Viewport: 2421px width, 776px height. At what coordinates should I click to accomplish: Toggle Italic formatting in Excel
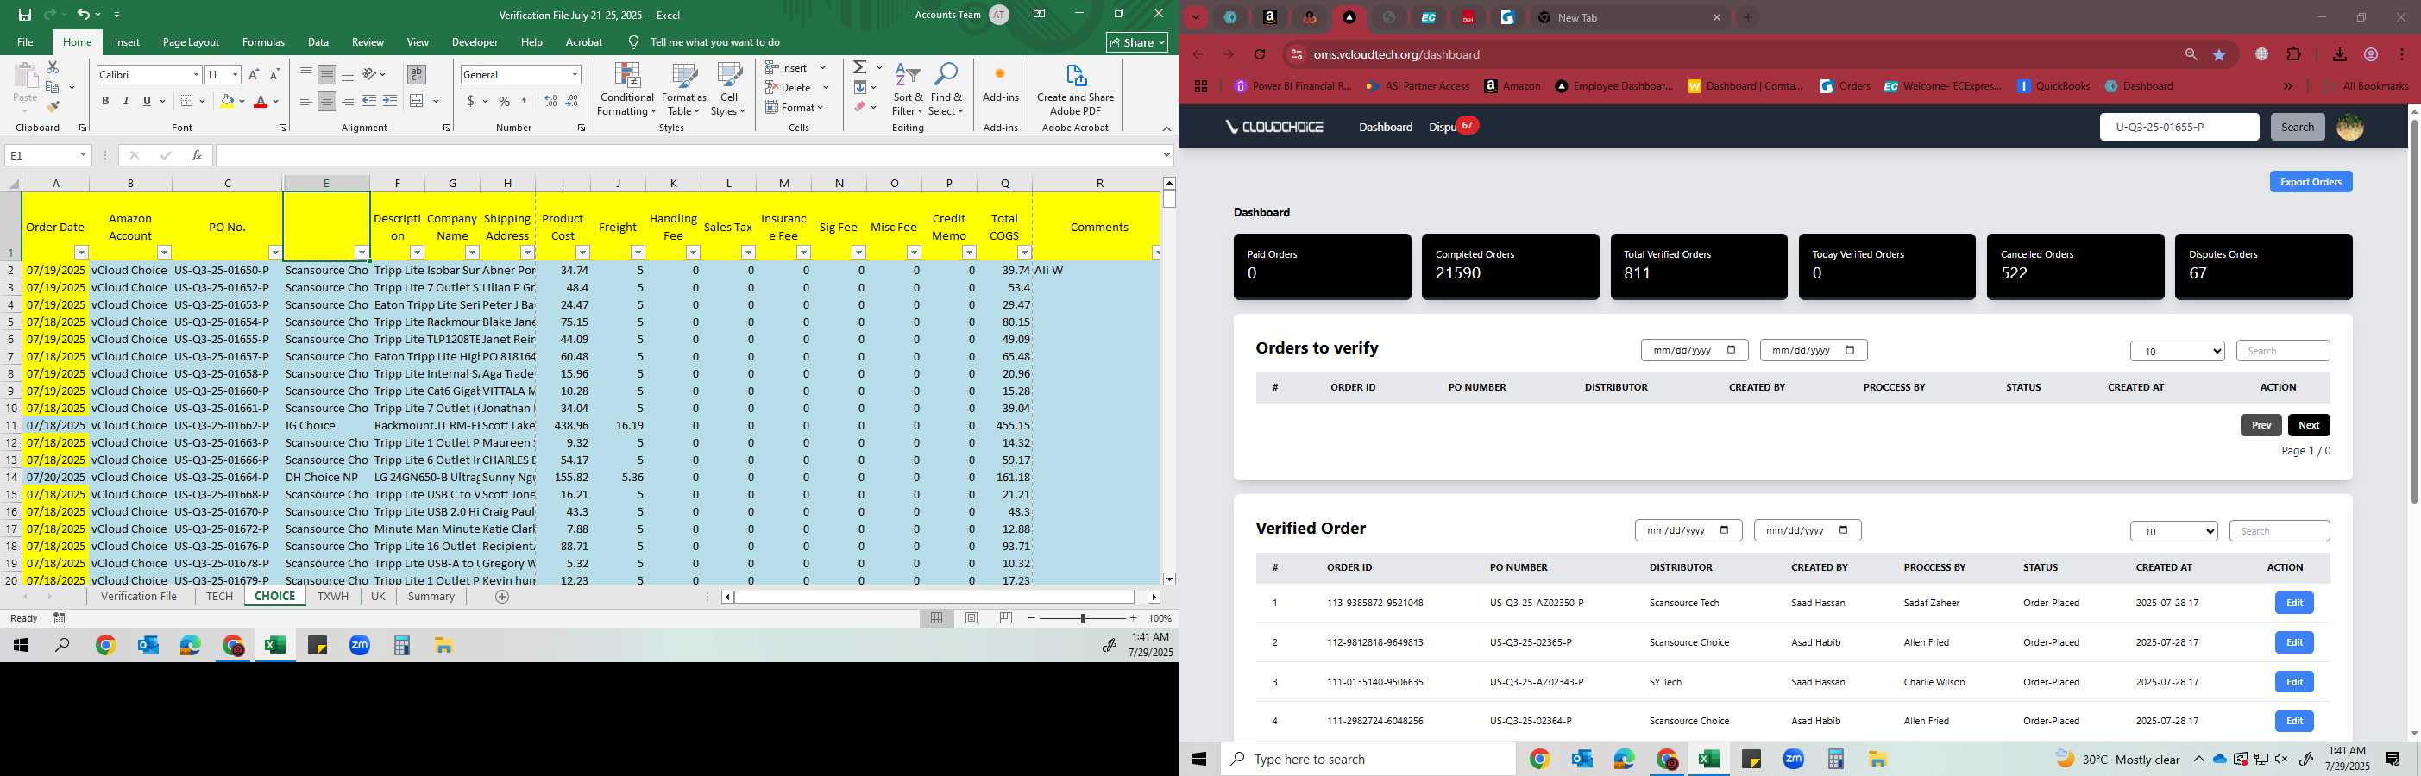[126, 101]
